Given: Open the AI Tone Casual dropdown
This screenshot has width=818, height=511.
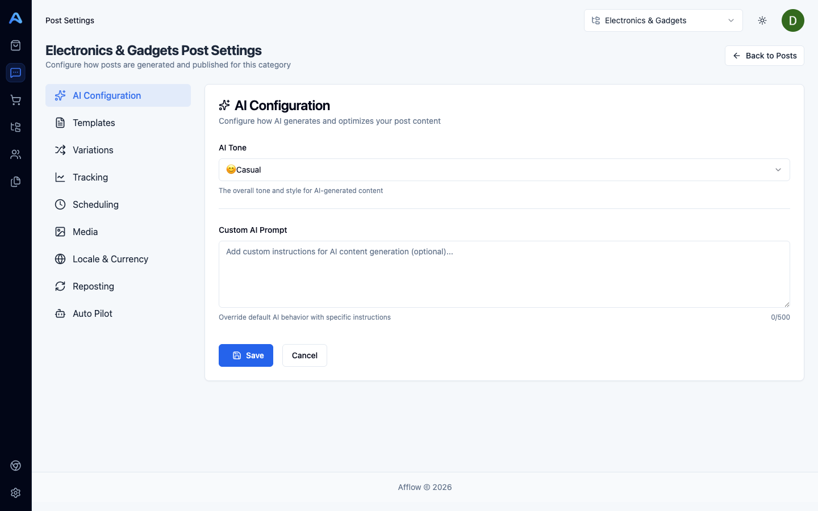Looking at the screenshot, I should [x=504, y=170].
